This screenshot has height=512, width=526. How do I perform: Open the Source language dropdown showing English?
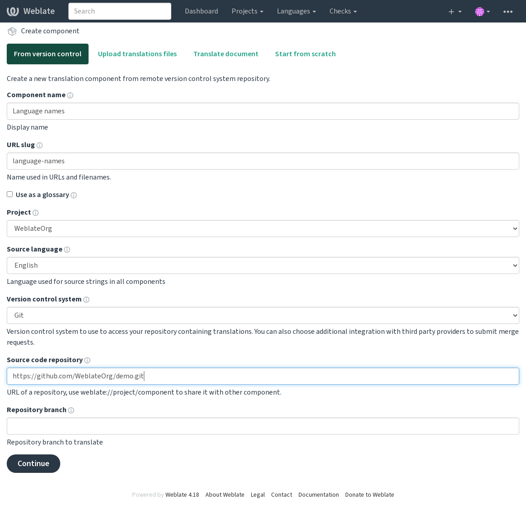pos(263,265)
